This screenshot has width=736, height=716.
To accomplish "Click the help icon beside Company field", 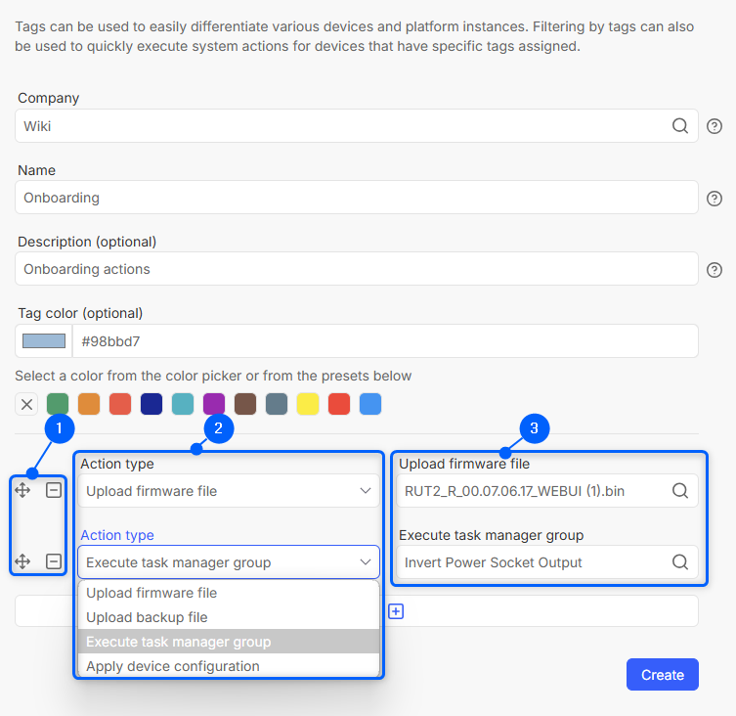I will coord(714,126).
